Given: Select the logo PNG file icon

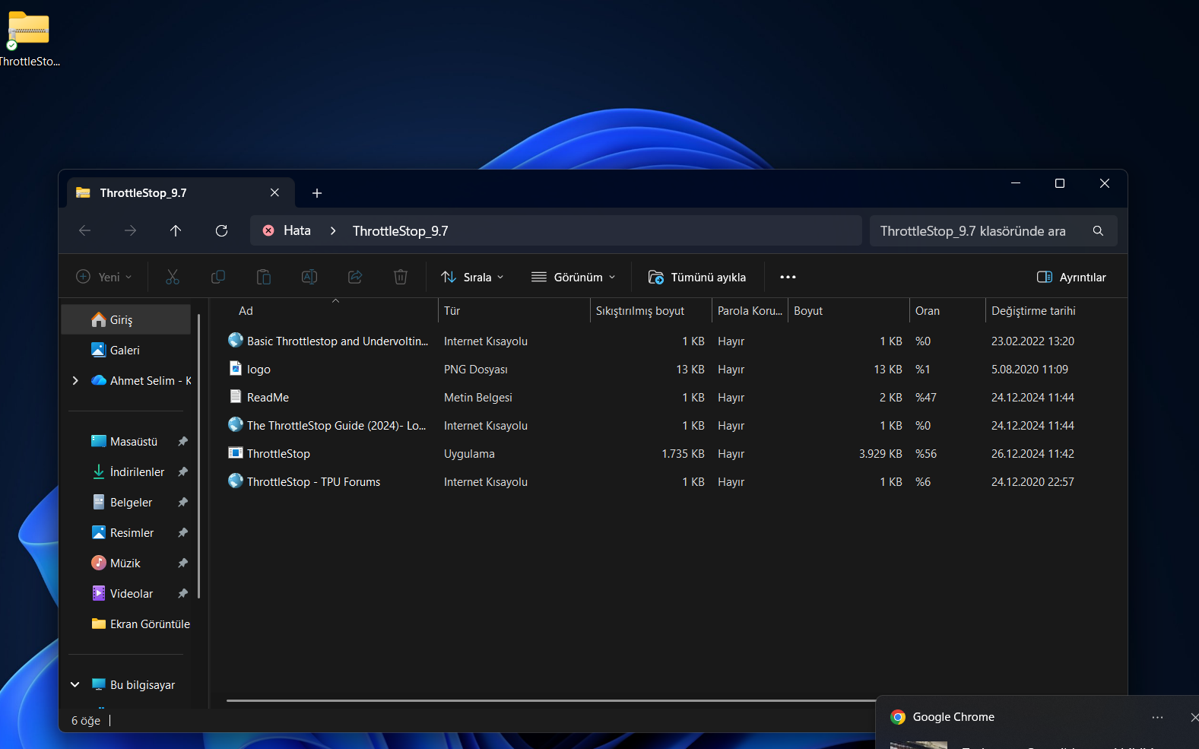Looking at the screenshot, I should coord(236,369).
